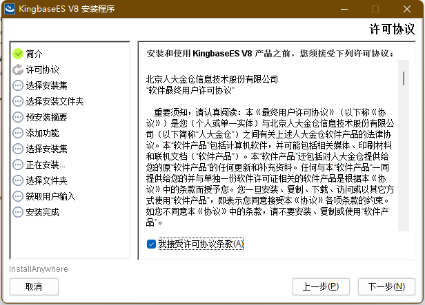Go back with 上一步(P) button
425x305 pixels.
[x=321, y=286]
